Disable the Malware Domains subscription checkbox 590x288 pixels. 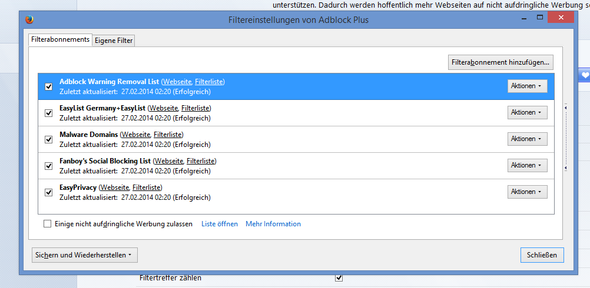click(48, 139)
